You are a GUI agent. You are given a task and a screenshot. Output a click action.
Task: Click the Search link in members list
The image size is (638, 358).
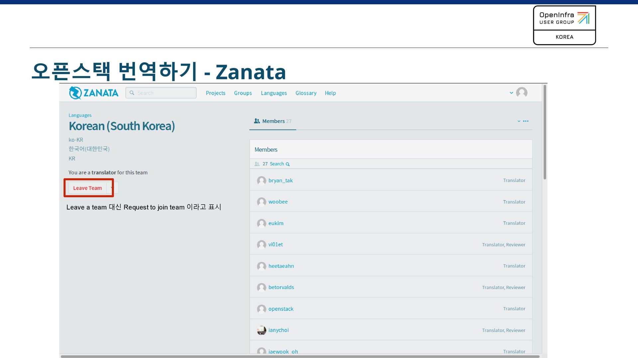tap(277, 164)
